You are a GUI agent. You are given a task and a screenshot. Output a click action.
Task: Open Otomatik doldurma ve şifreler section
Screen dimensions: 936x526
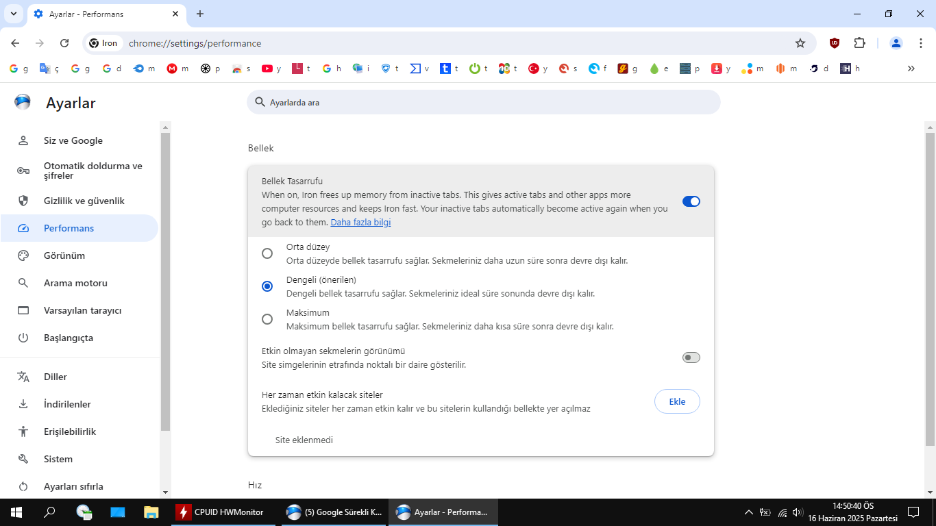79,171
